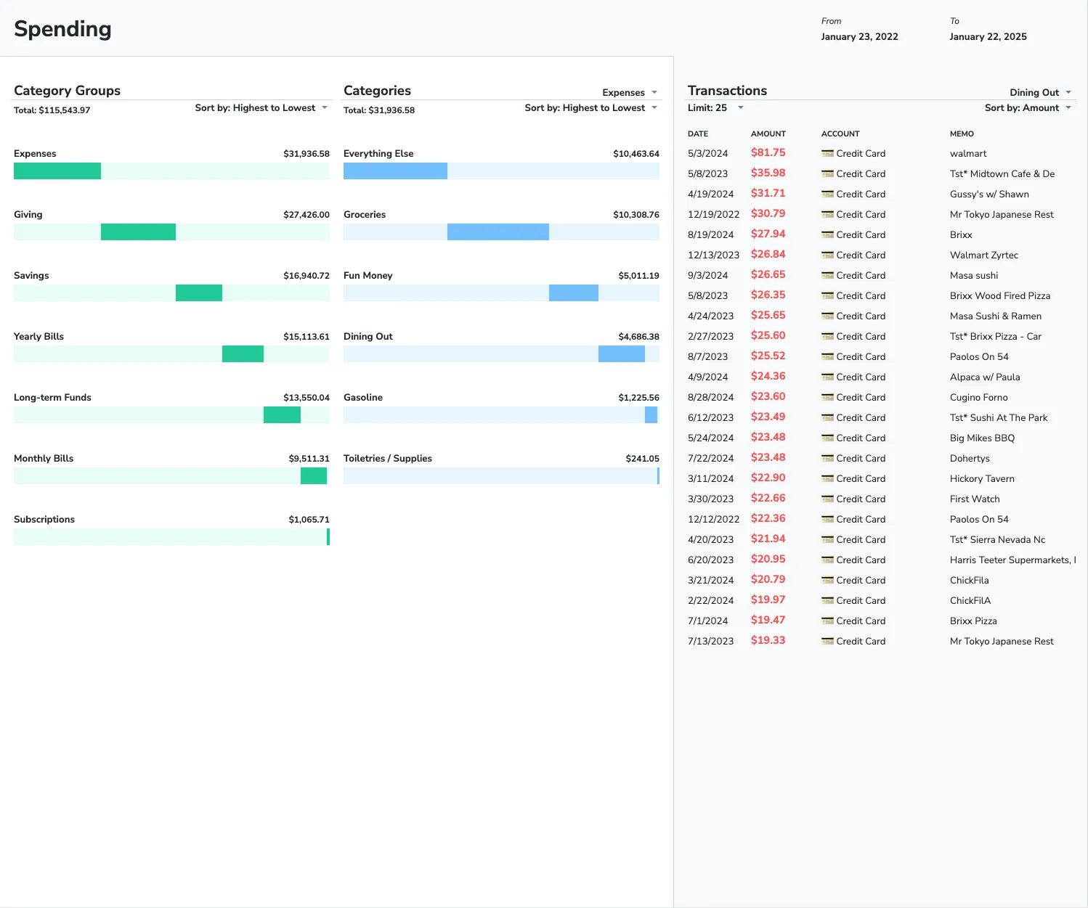Click the Credit Card icon beside walmart transaction
Image resolution: width=1088 pixels, height=908 pixels.
pos(827,153)
